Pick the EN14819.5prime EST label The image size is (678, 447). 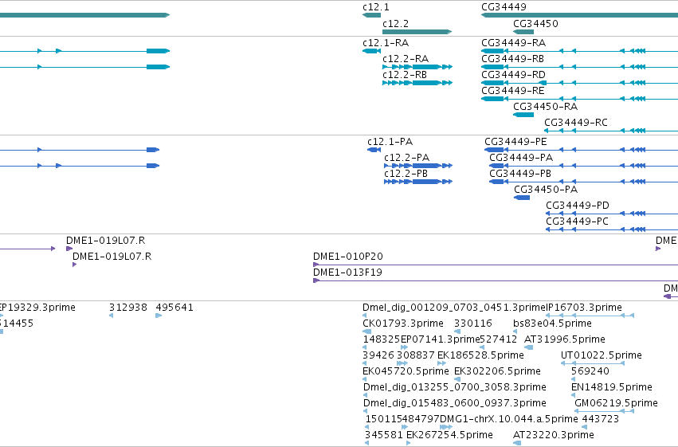point(612,388)
